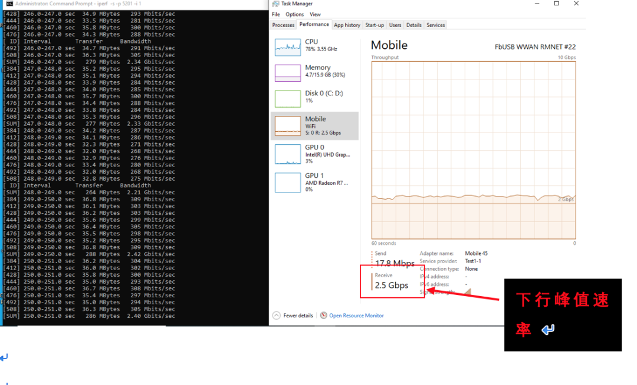This screenshot has width=637, height=385.
Task: Click the SUM line showing 2.42 Gbits/sec
Action: tap(90, 254)
